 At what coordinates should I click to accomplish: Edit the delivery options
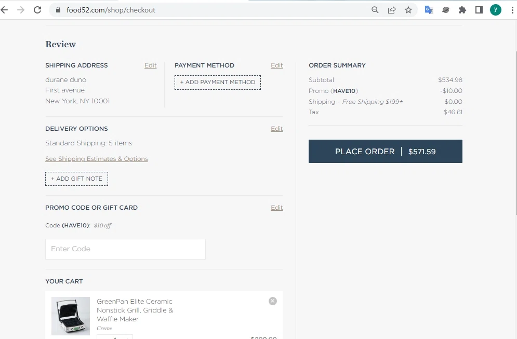tap(276, 128)
